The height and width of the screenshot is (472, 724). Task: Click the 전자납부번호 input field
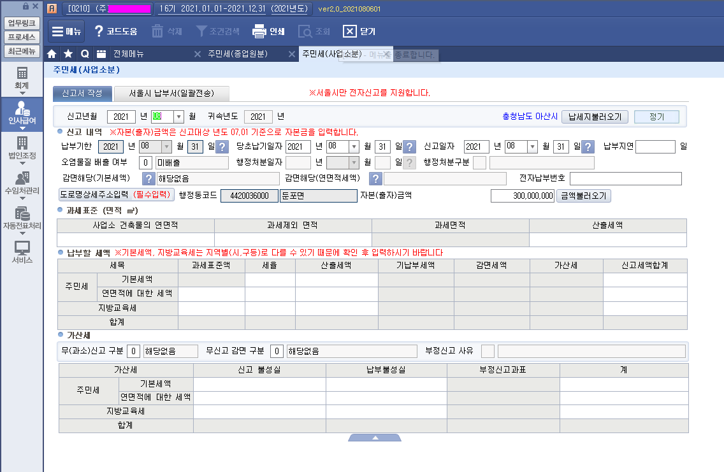pos(625,178)
